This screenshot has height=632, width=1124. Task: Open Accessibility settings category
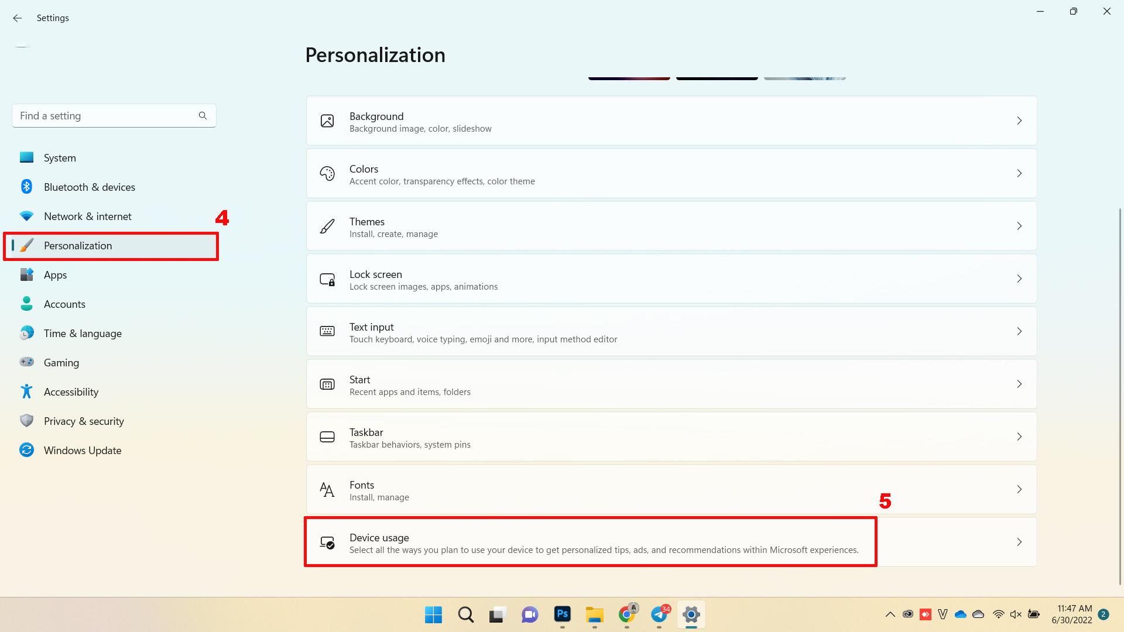click(x=114, y=392)
